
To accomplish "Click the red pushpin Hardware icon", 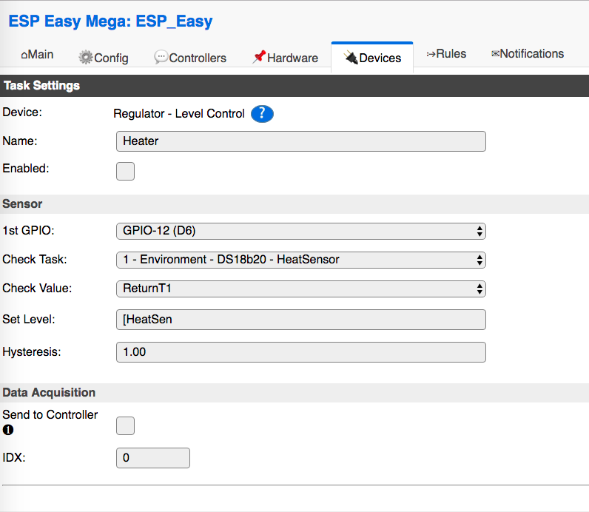I will 259,57.
